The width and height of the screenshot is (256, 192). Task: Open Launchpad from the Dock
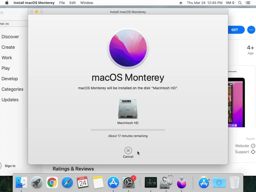[x=37, y=182]
